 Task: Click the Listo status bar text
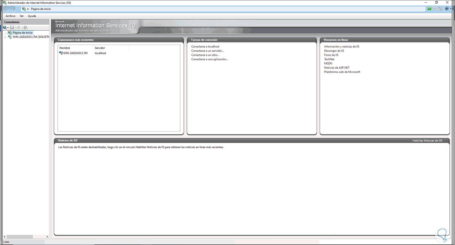(x=6, y=242)
